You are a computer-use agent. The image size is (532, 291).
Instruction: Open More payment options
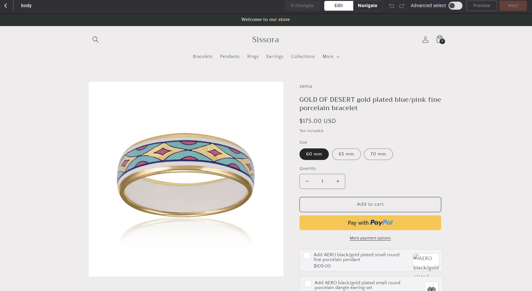click(x=370, y=238)
